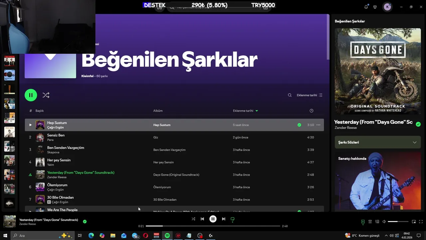The width and height of the screenshot is (426, 240).
Task: Click the playing equalizer icon on the Yesterday row
Action: pyautogui.click(x=30, y=175)
